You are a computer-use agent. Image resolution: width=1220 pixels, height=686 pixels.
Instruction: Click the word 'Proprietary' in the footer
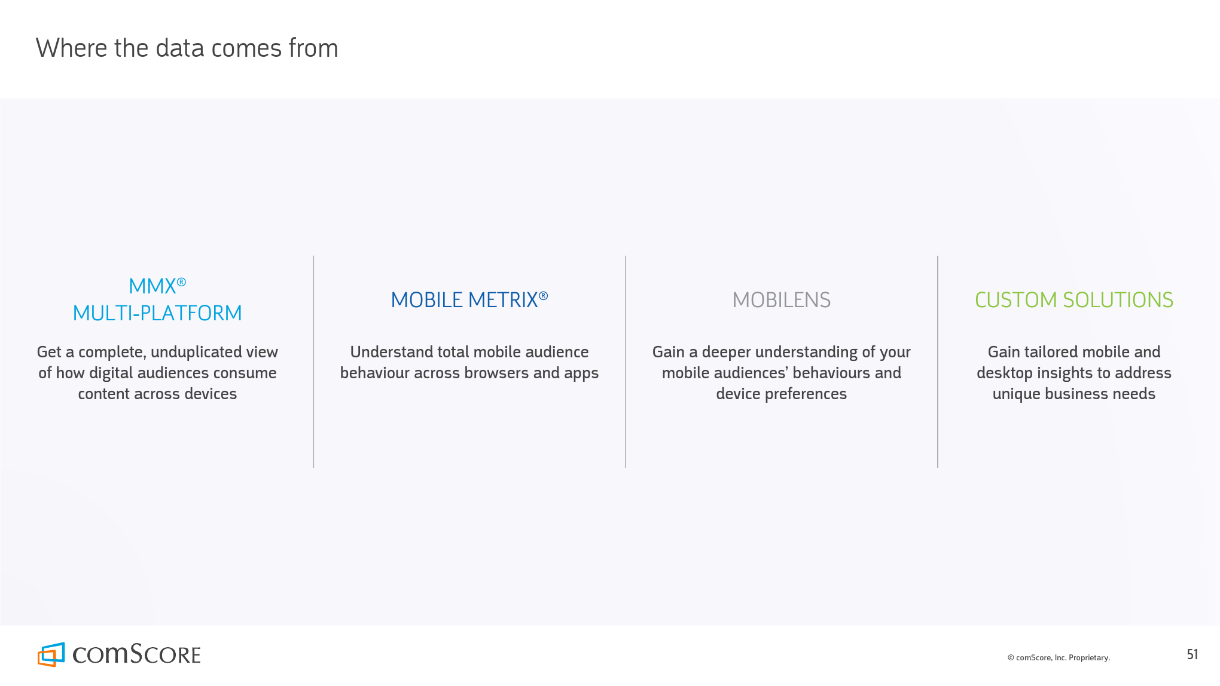pyautogui.click(x=1088, y=658)
